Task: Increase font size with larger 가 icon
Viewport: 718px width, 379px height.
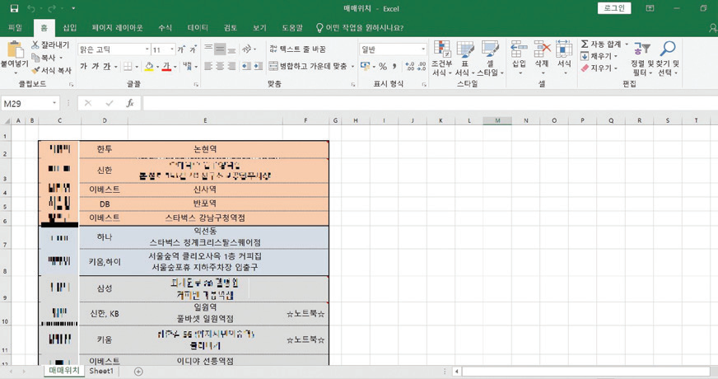Action: point(182,49)
